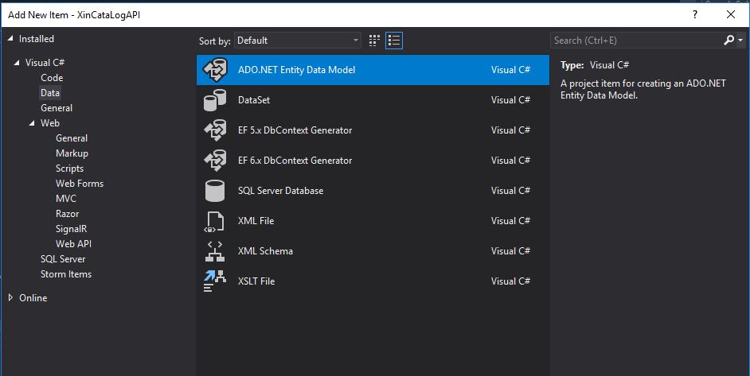
Task: Click the DataSet cylinders icon
Action: 215,100
